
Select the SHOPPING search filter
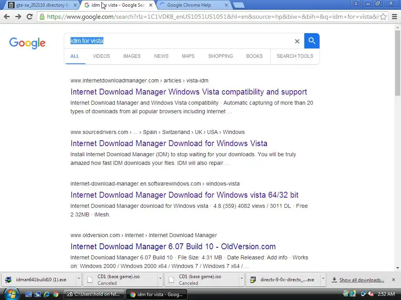point(220,56)
